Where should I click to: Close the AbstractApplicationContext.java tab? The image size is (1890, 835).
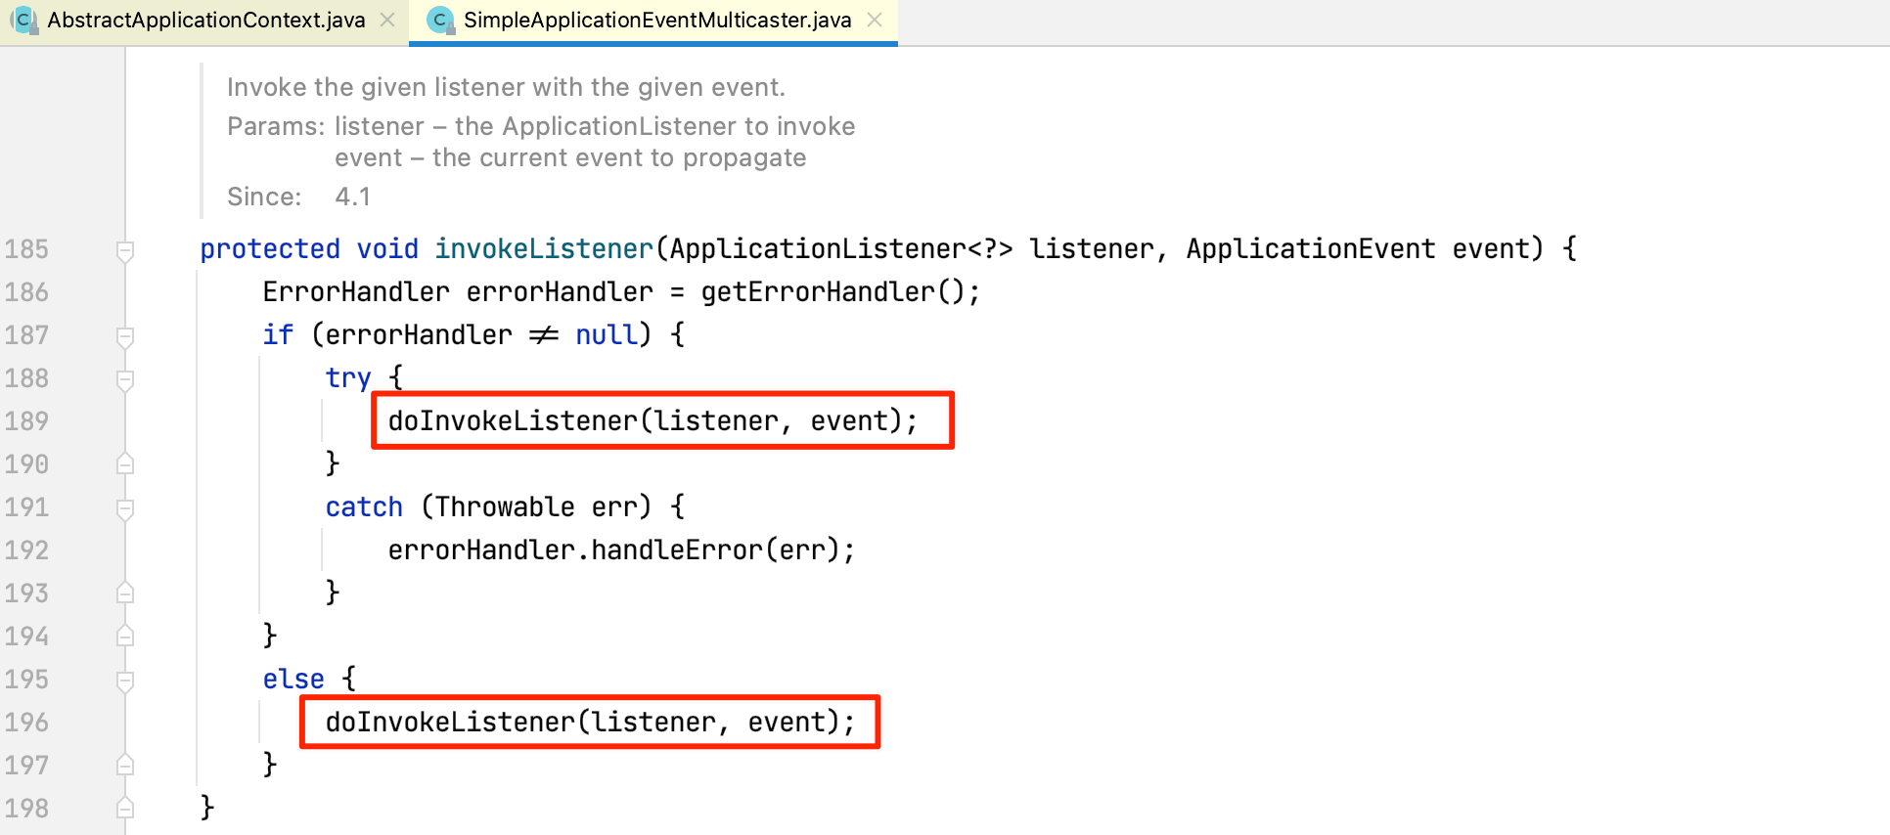(387, 21)
